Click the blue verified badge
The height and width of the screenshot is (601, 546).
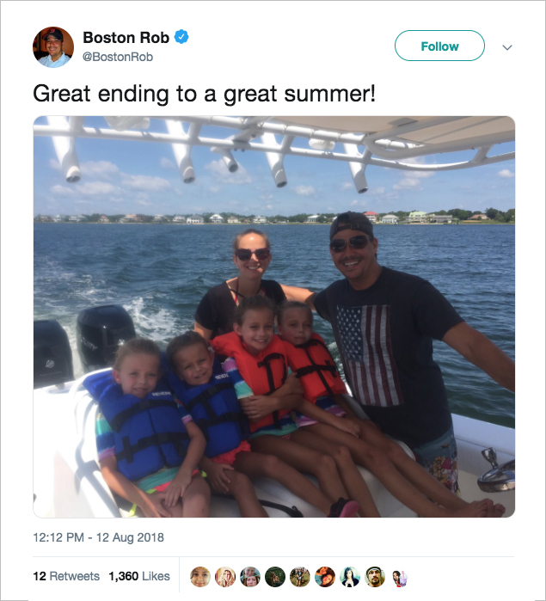(181, 37)
